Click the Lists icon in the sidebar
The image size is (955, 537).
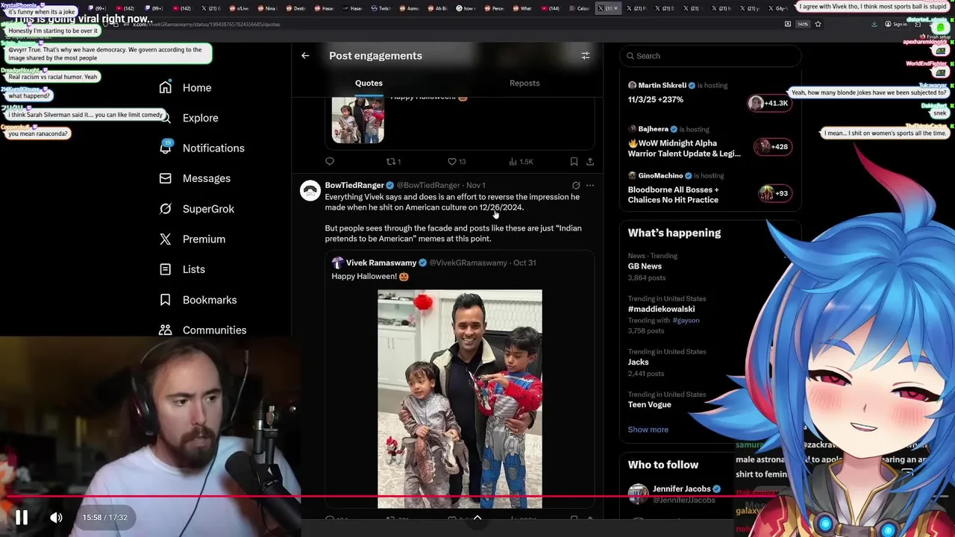[x=166, y=269]
